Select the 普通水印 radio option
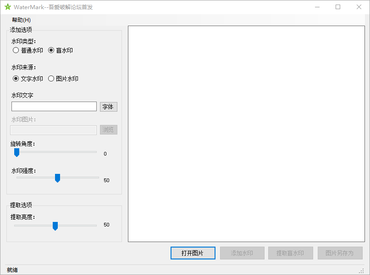 [16, 50]
